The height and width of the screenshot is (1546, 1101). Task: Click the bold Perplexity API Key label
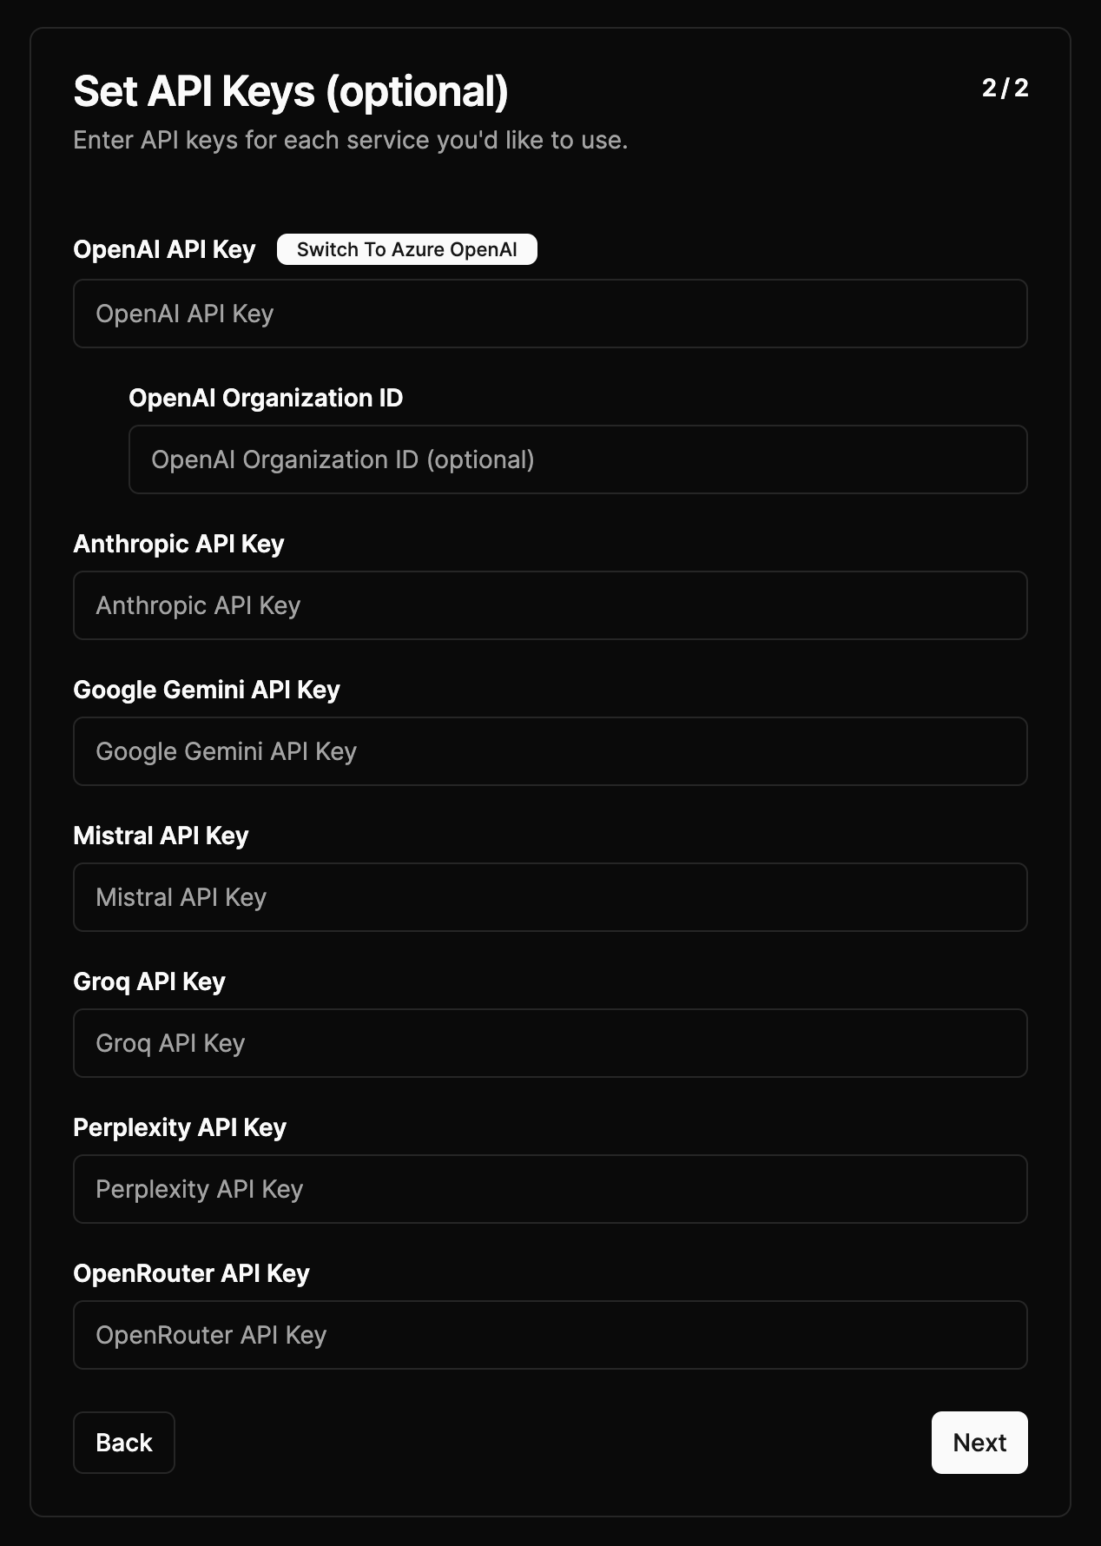point(179,1127)
